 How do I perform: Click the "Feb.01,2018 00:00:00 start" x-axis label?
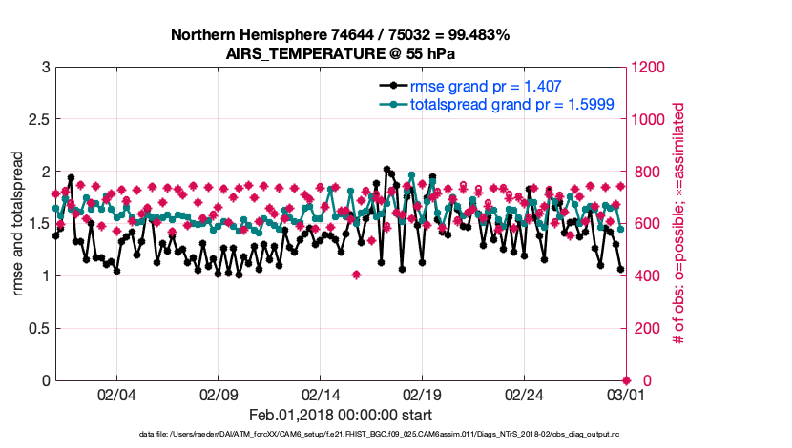[340, 415]
